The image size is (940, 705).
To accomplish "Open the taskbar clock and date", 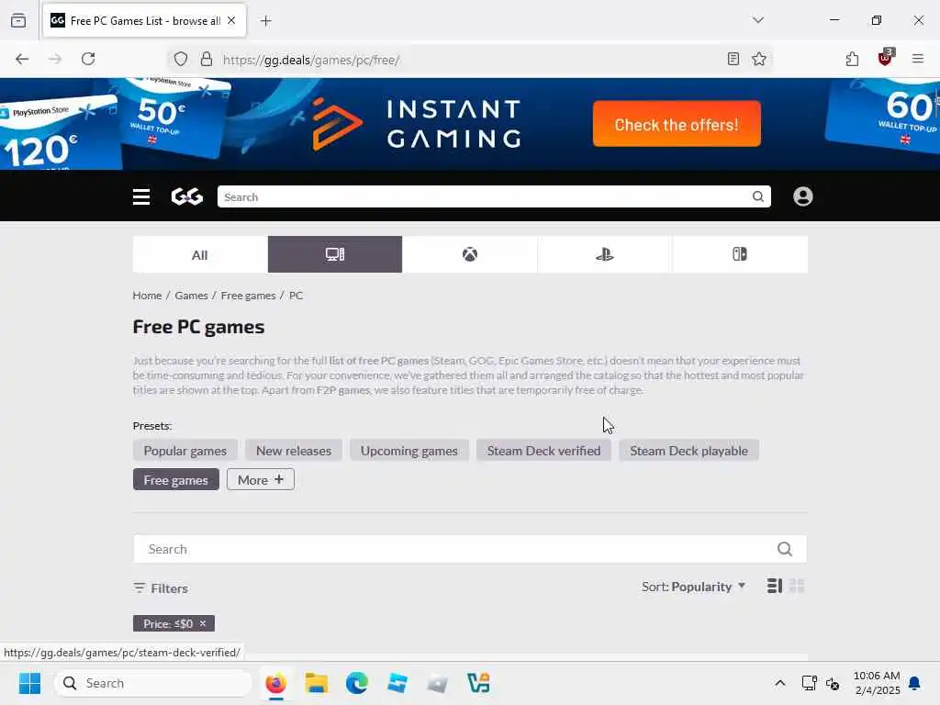I will point(877,683).
